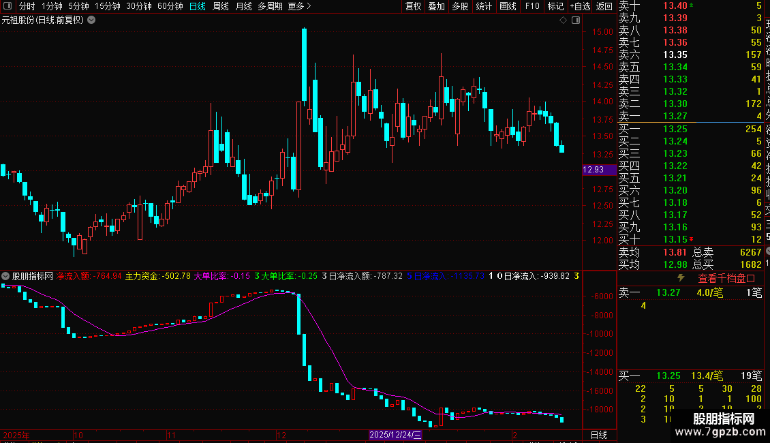Switch to 分时 intraday view
The width and height of the screenshot is (770, 443).
[x=27, y=6]
